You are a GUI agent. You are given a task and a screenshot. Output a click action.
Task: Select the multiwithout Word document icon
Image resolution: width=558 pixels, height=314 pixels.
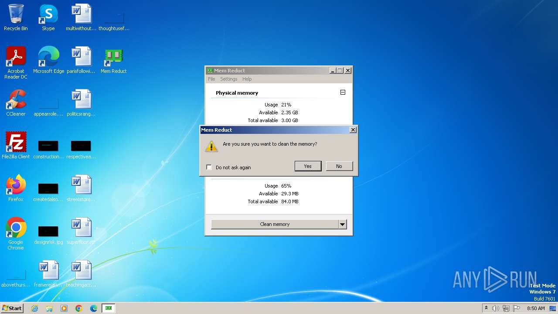coord(81,17)
